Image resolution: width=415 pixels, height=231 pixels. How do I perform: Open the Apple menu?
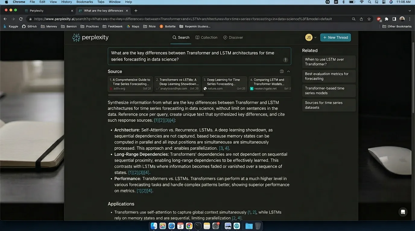coord(6,2)
